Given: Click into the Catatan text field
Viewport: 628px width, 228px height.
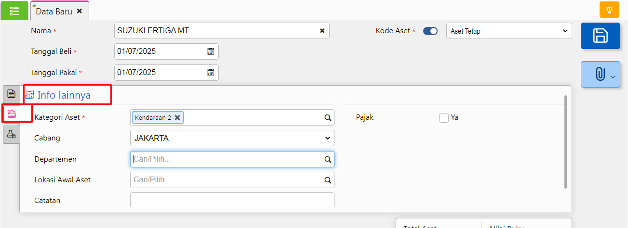Looking at the screenshot, I should 232,200.
